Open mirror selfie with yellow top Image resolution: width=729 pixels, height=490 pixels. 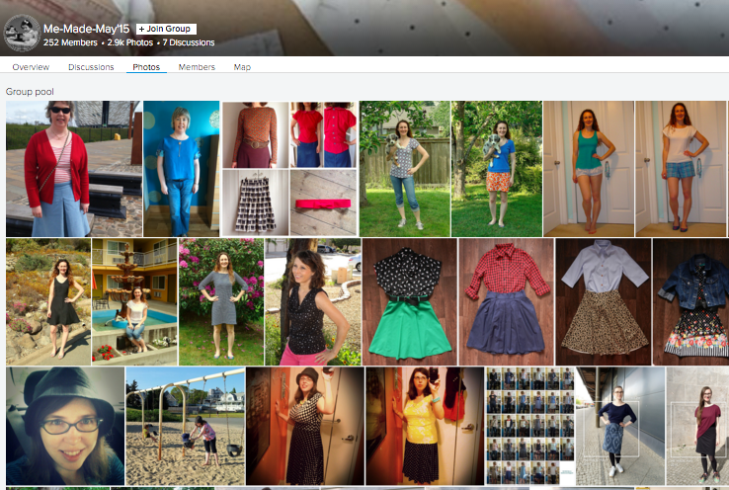pos(425,426)
